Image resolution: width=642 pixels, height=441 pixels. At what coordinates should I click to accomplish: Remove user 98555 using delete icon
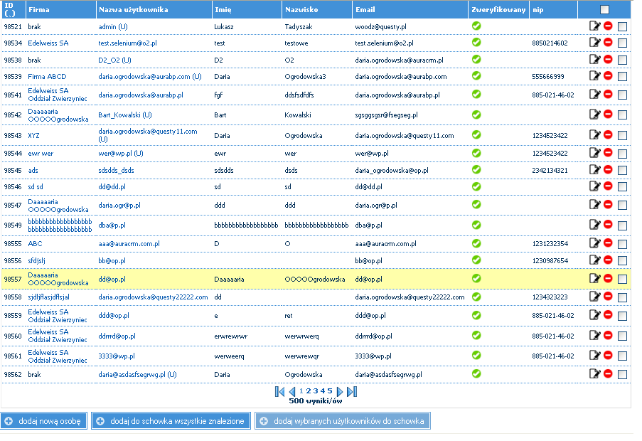(609, 243)
